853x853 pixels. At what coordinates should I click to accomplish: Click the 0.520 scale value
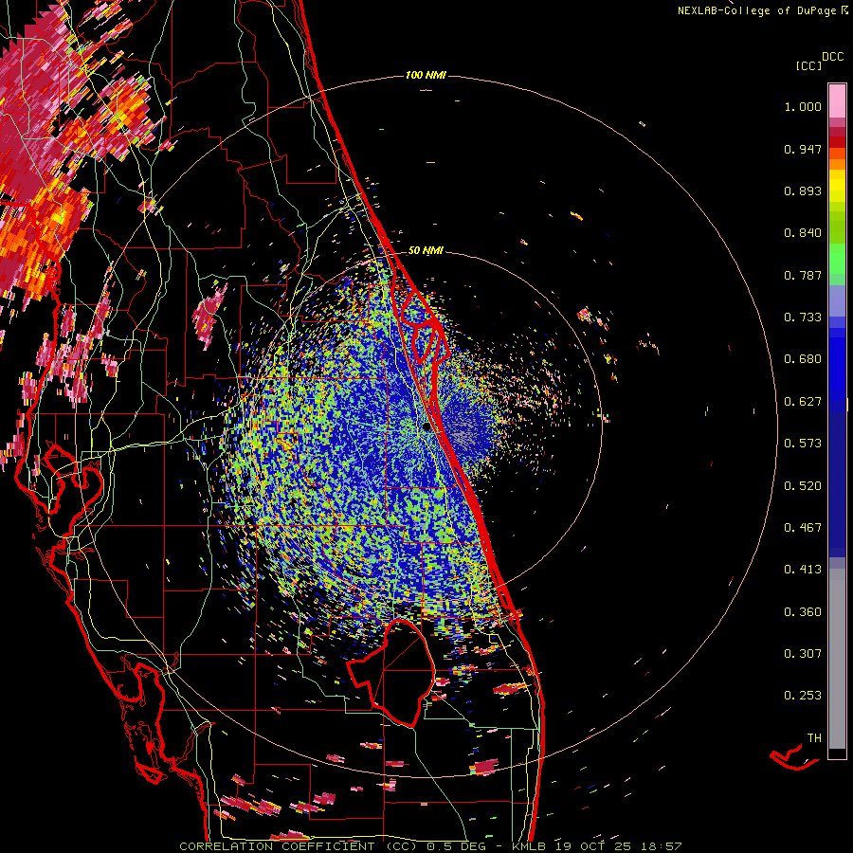803,486
